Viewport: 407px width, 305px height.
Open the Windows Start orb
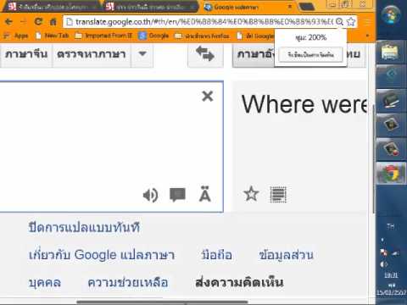pos(391,14)
